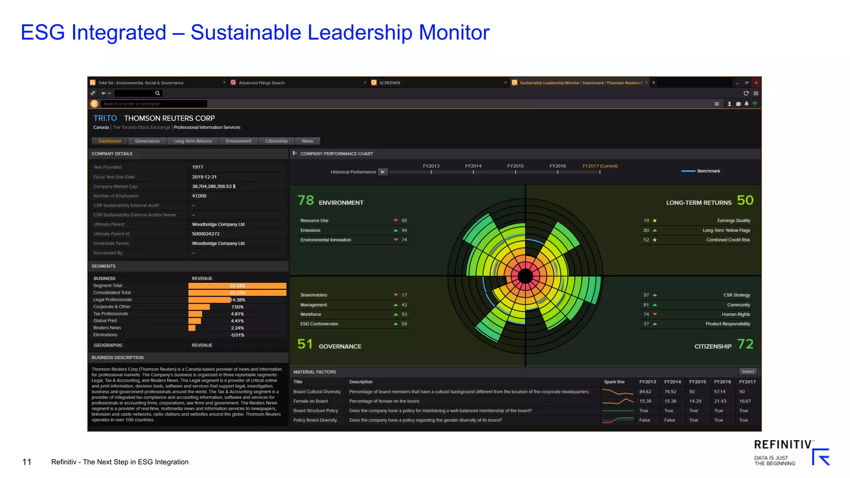The image size is (850, 478).
Task: Click the TRI.TO ticker link
Action: [x=105, y=118]
